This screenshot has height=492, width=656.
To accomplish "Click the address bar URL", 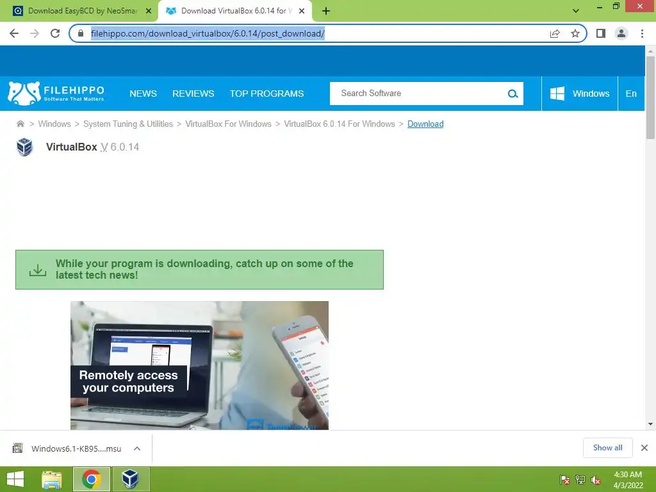I will pos(208,33).
